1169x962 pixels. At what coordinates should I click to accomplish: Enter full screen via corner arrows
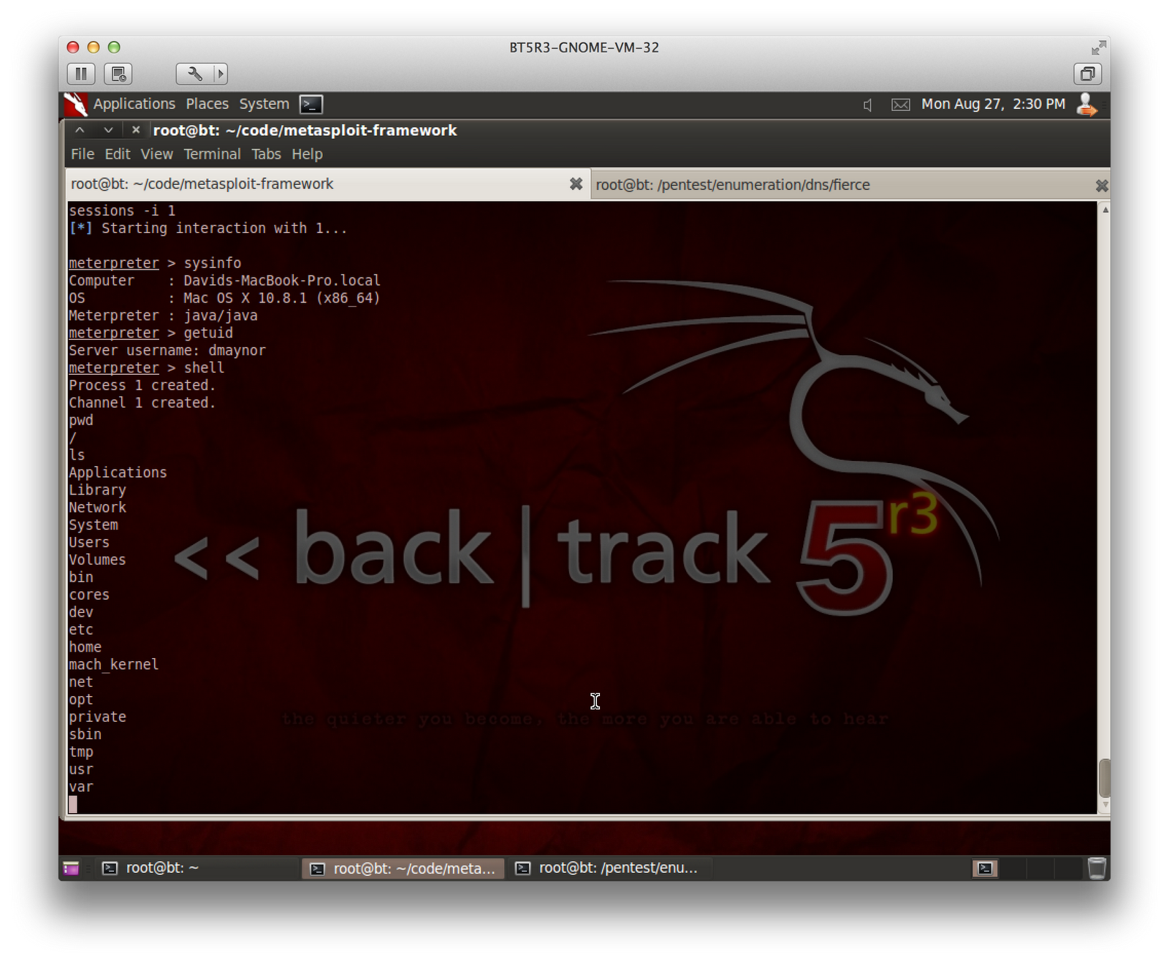1098,48
